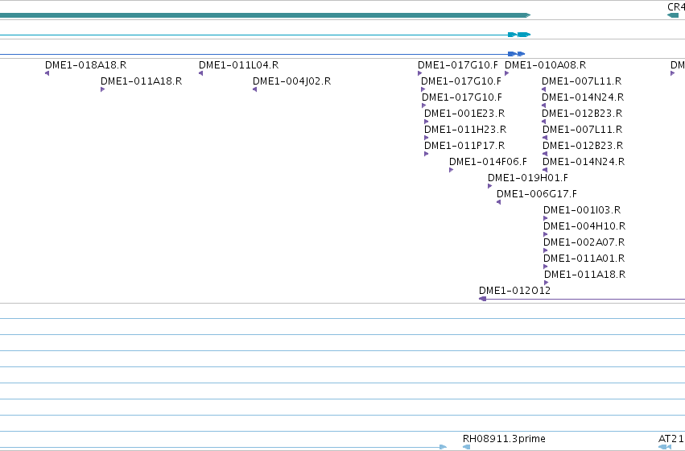The width and height of the screenshot is (685, 451).
Task: Select the arrow marker under DME1-014F06.F
Action: (x=452, y=171)
